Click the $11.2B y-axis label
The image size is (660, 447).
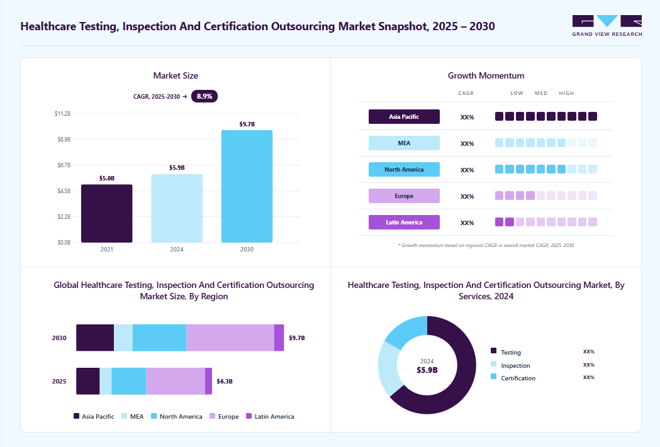click(x=62, y=114)
